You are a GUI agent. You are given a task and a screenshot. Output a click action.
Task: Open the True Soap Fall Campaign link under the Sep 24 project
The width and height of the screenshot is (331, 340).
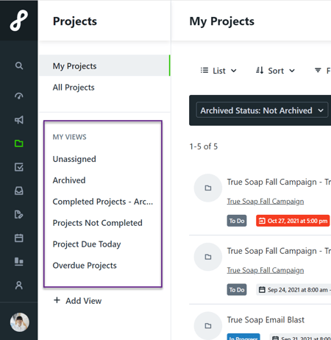[266, 270]
